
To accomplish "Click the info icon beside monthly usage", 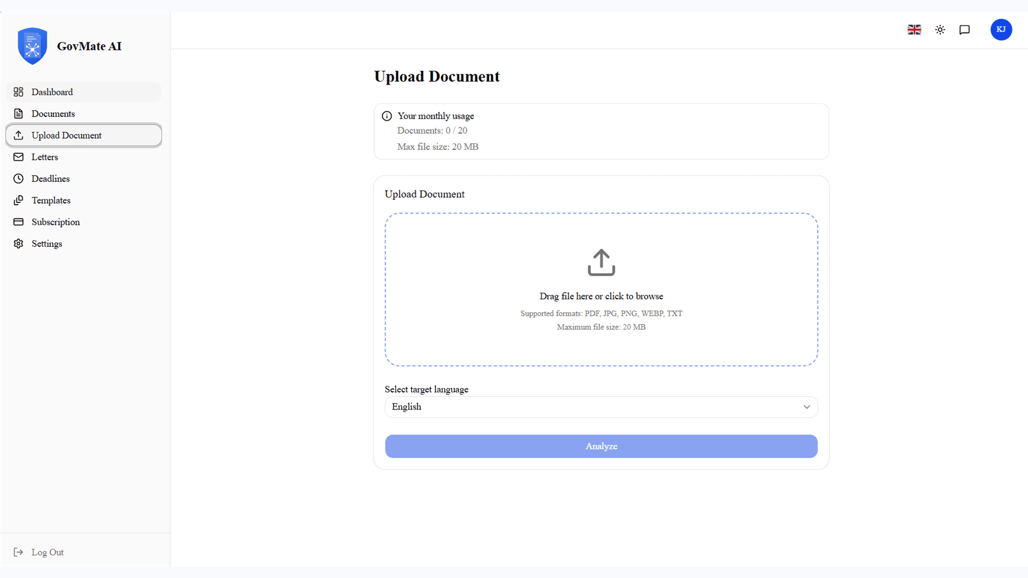I will [387, 116].
